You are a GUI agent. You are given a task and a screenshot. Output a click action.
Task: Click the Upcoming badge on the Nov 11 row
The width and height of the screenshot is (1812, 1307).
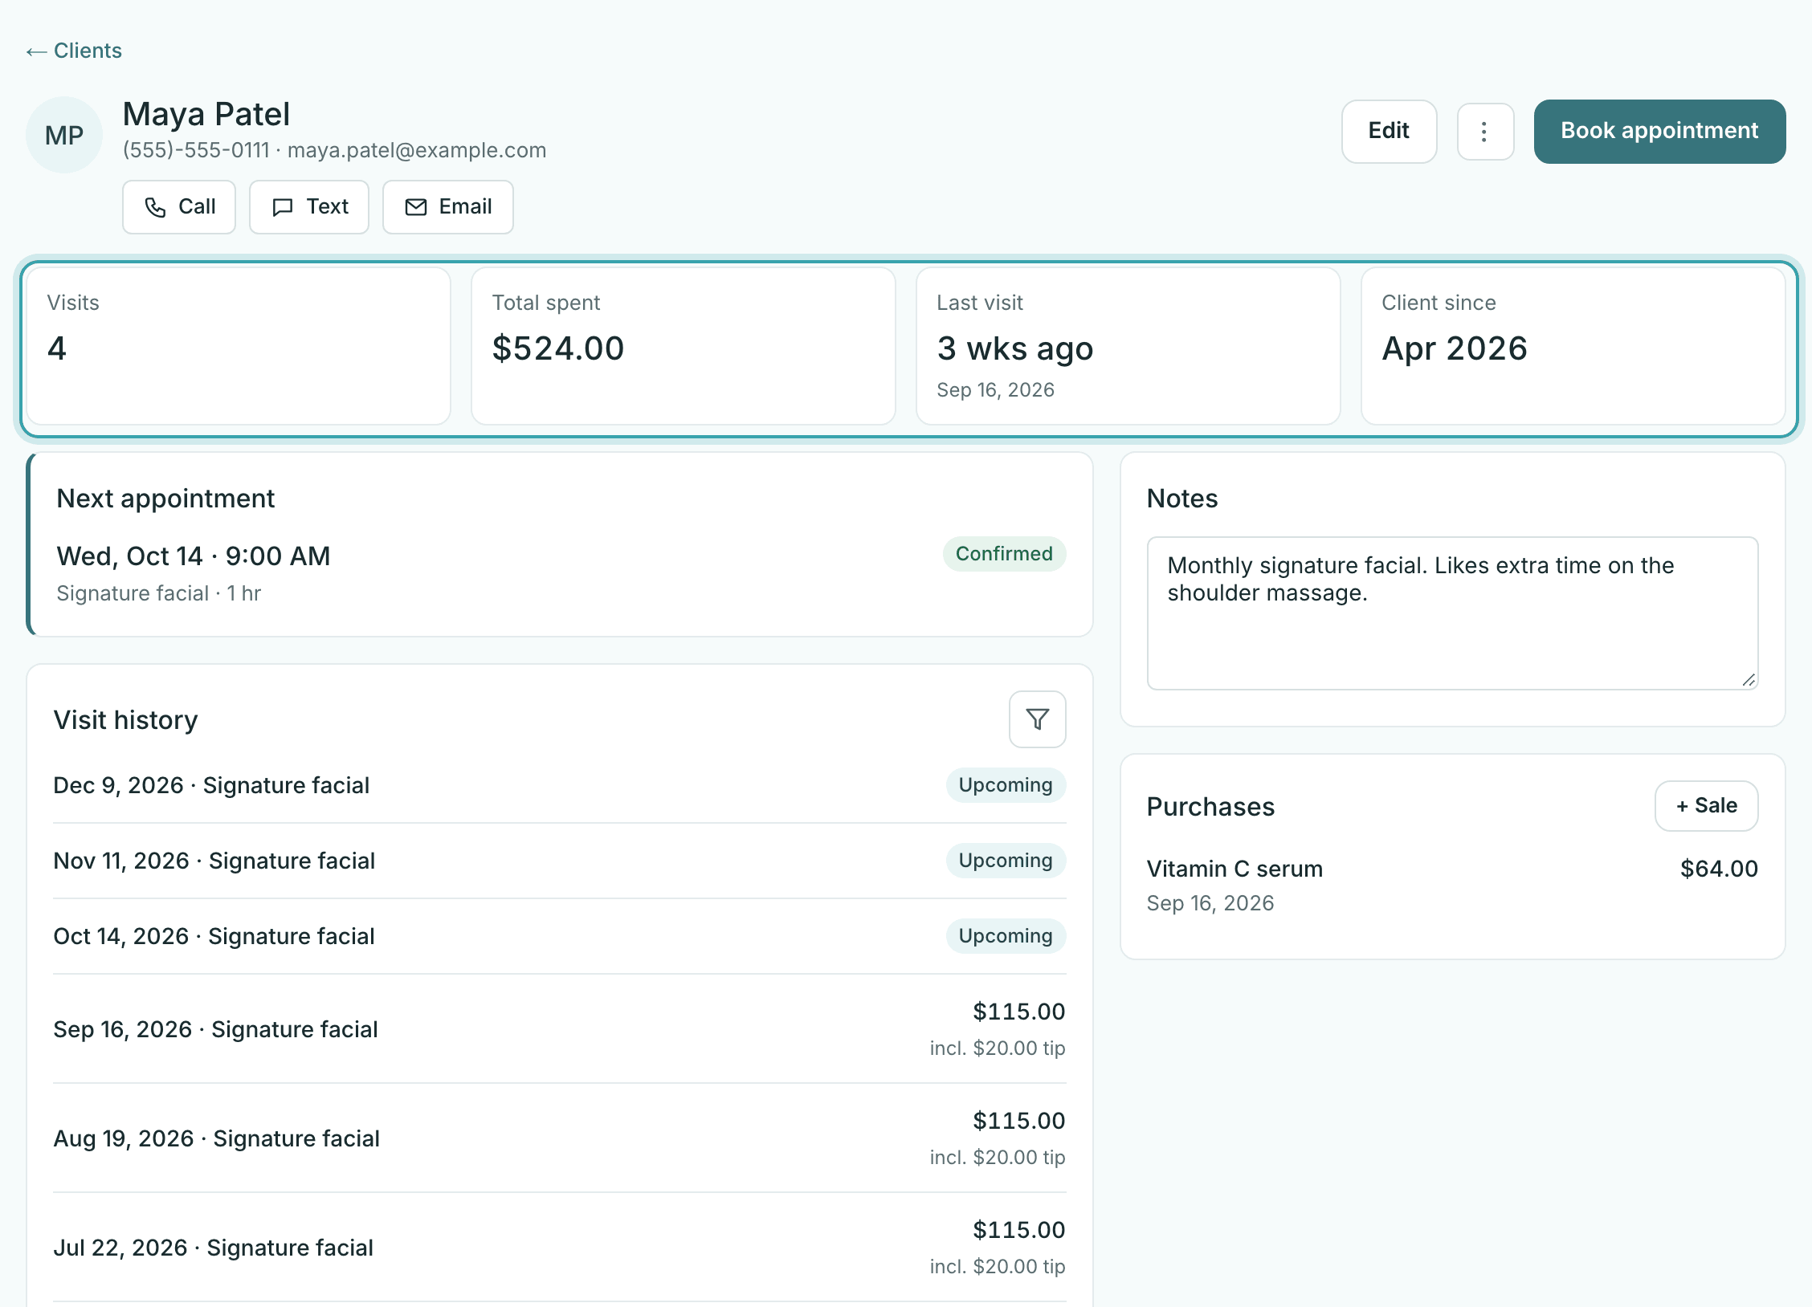(x=1006, y=861)
